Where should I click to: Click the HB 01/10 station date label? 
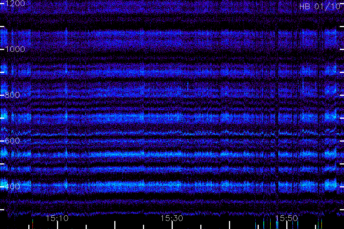click(320, 6)
